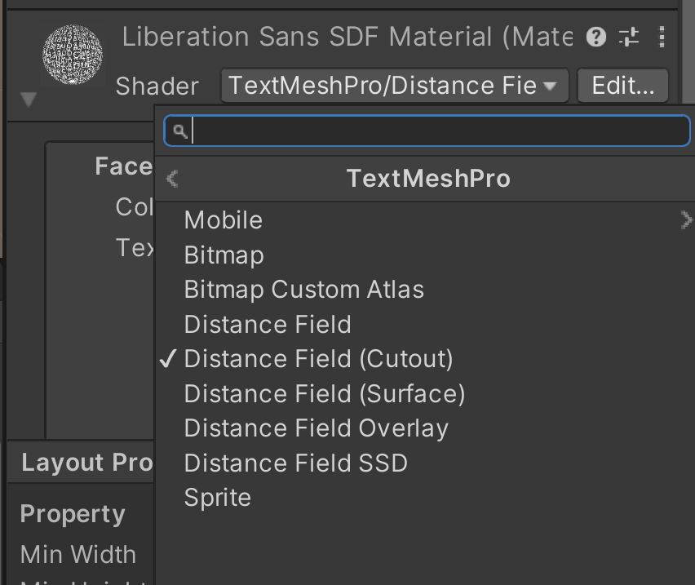Click the TextMeshPro category header
Image resolution: width=695 pixels, height=585 pixels.
pyautogui.click(x=428, y=178)
